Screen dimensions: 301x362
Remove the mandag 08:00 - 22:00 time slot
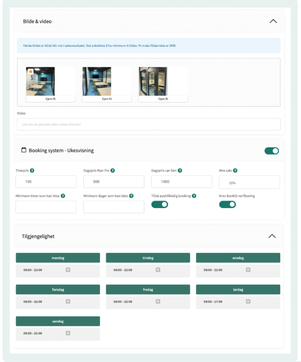click(68, 270)
